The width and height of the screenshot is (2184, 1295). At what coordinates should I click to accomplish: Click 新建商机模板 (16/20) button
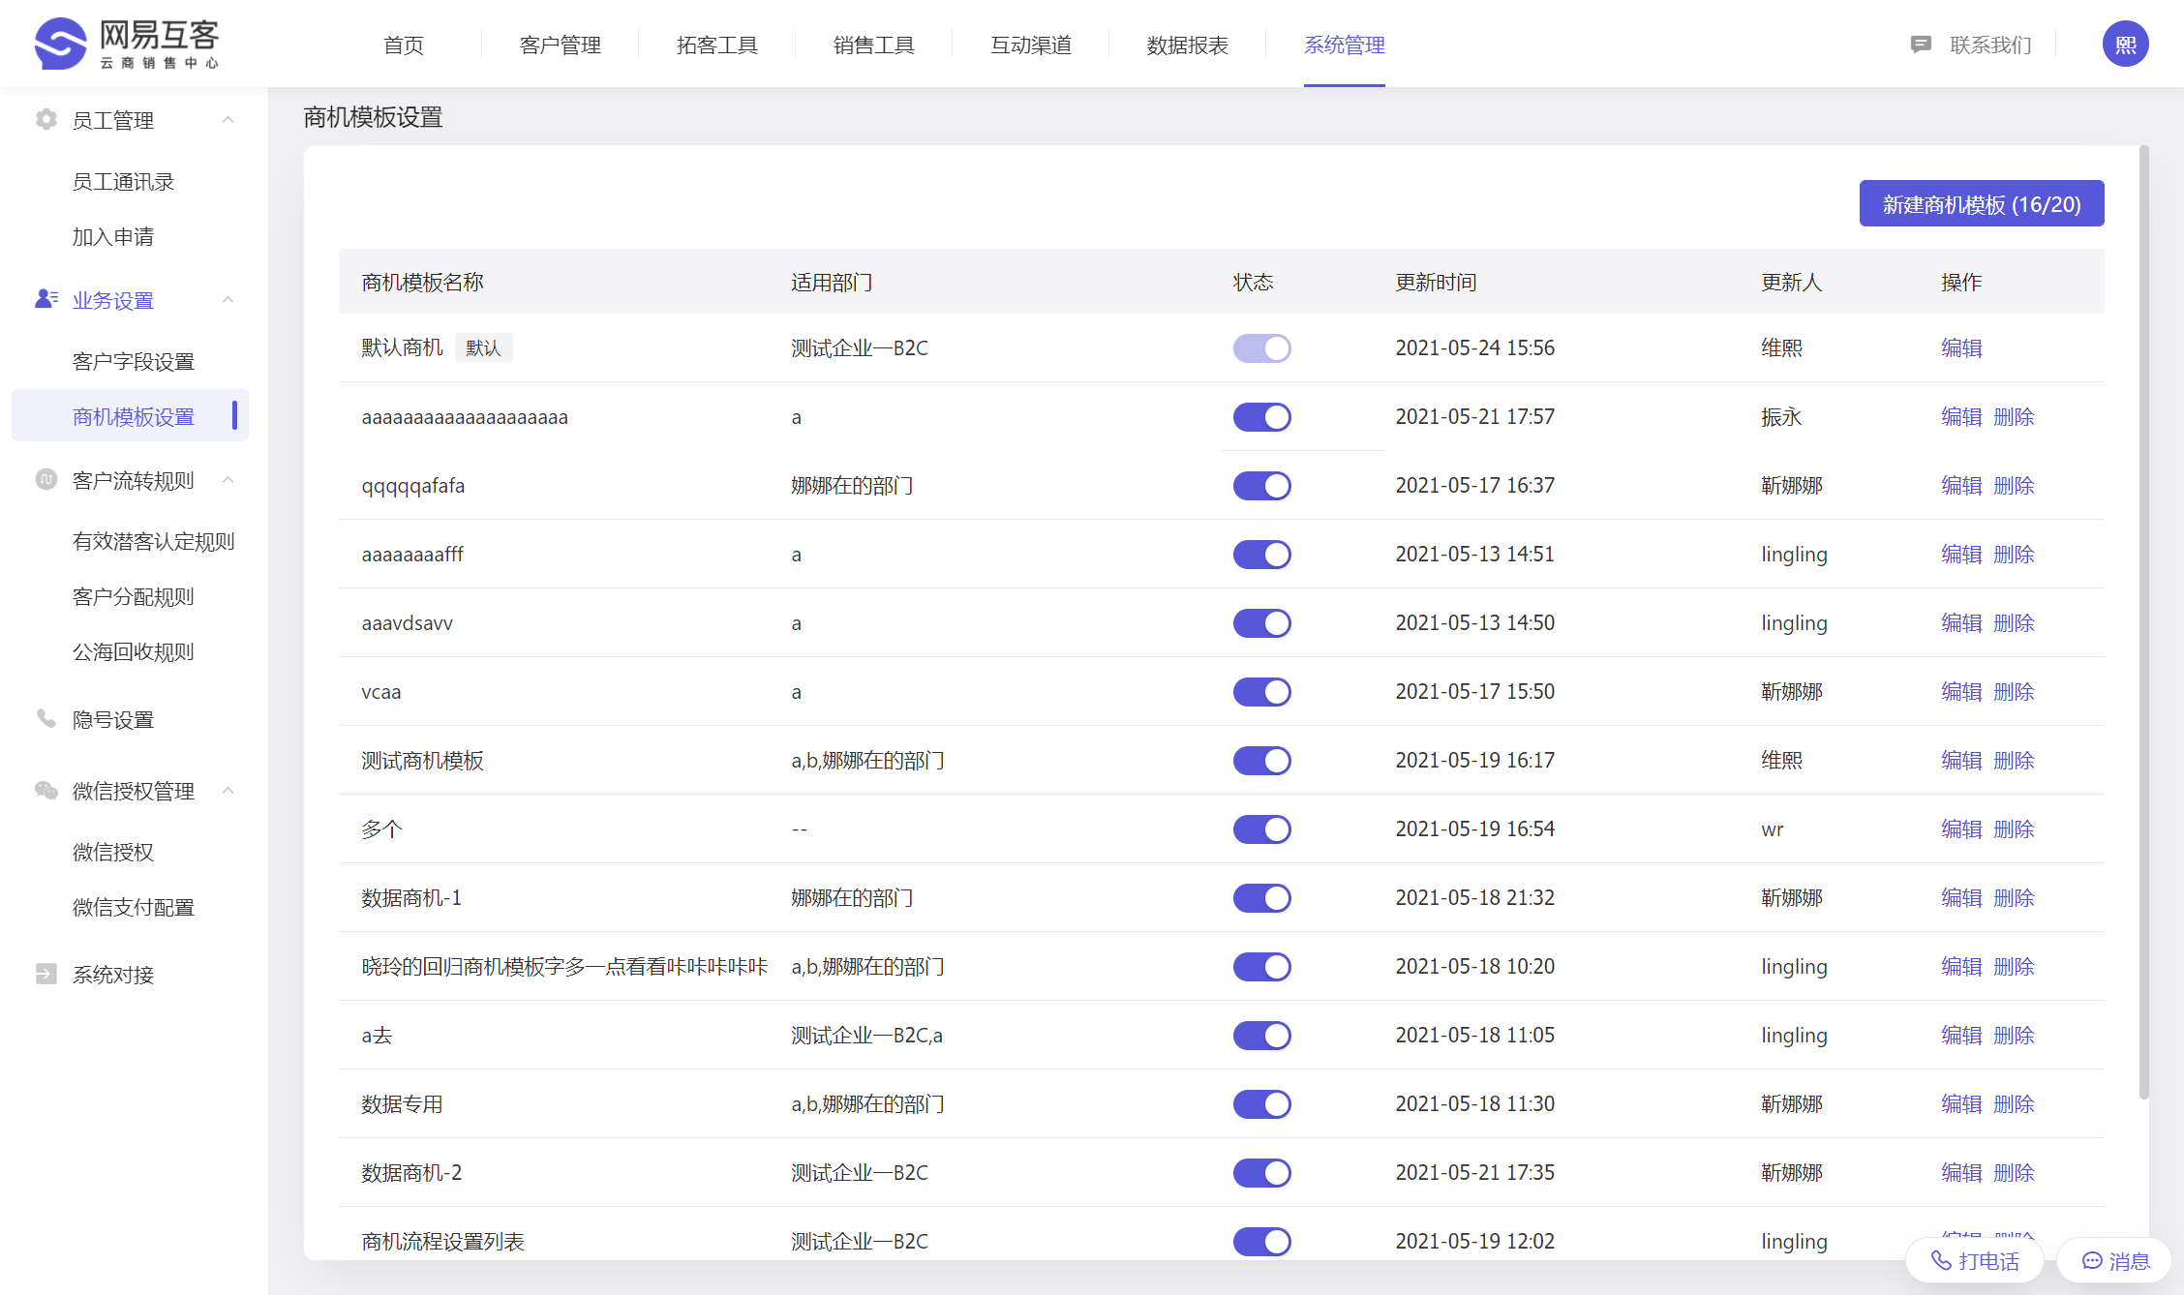[1981, 204]
